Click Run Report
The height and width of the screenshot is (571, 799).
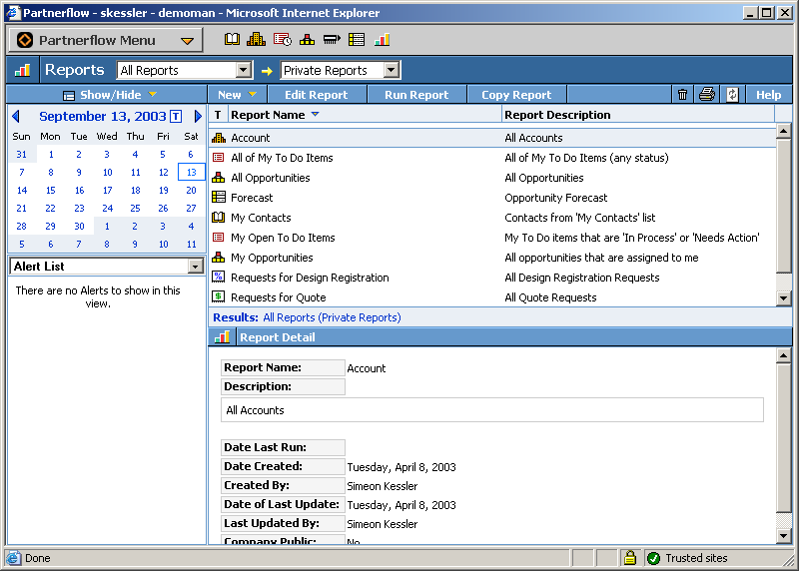(x=416, y=95)
